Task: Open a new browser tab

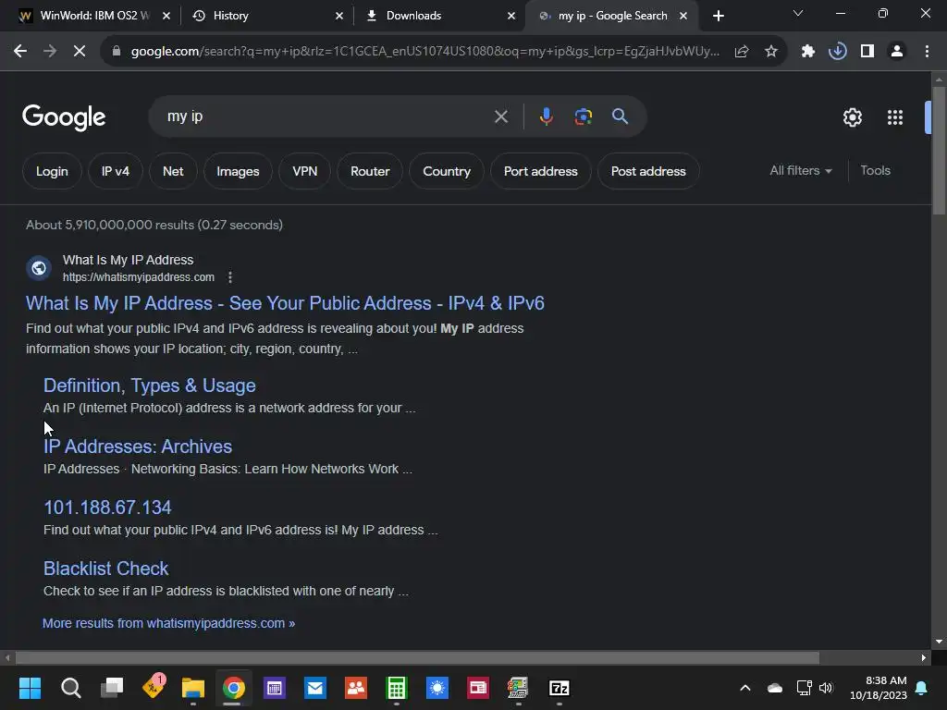Action: tap(718, 16)
